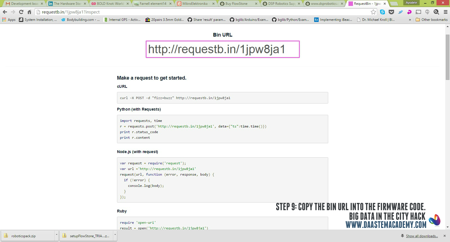Click scrollbar up arrow
This screenshot has width=450, height=242.
tap(447, 26)
